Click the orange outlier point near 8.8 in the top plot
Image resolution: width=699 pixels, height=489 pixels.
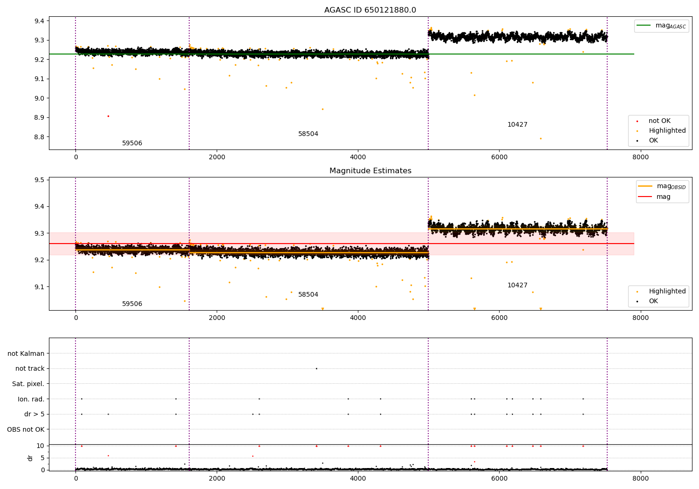coord(541,138)
